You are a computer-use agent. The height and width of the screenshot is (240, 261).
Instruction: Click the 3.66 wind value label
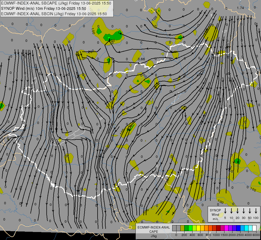(141, 59)
